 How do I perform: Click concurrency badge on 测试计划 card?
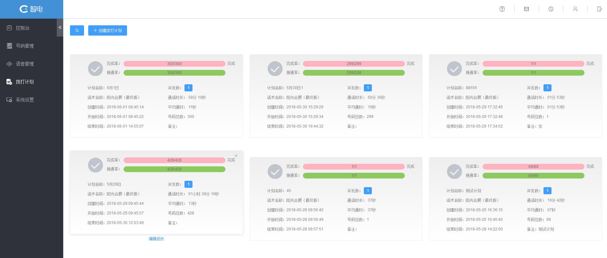[547, 191]
